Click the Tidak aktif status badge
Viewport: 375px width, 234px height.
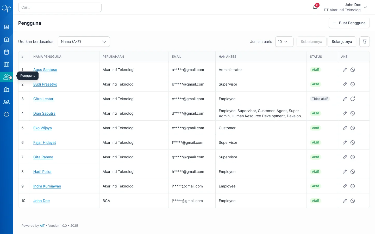pyautogui.click(x=320, y=99)
